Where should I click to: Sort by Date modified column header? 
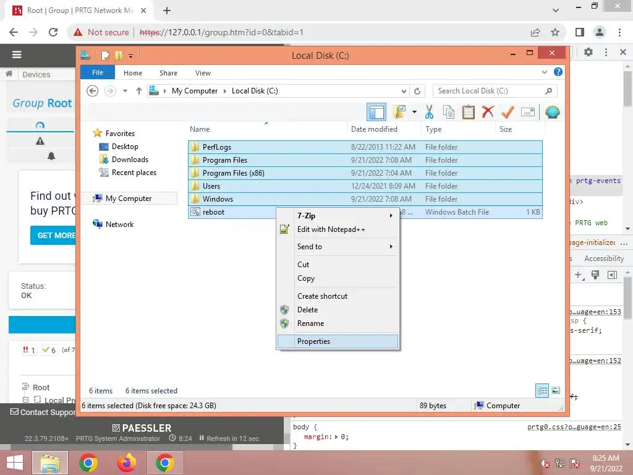383,129
